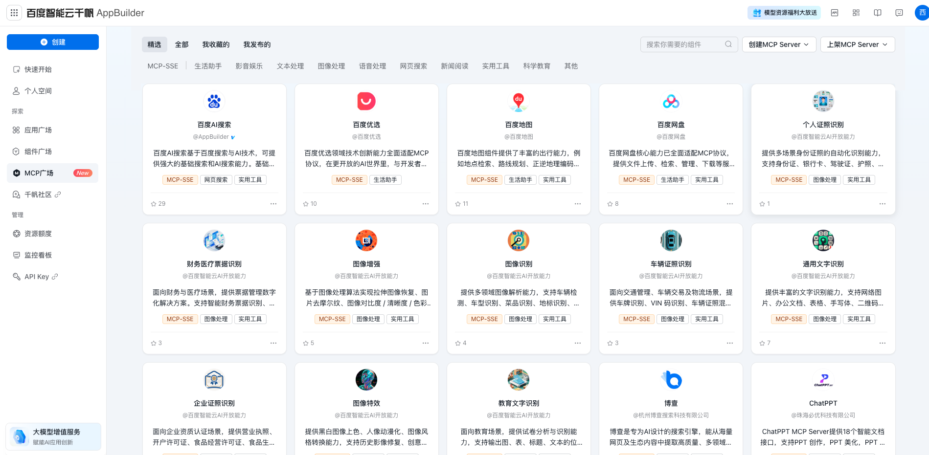The height and width of the screenshot is (455, 929).
Task: Favorite 个人证照识别 with the star
Action: coord(762,204)
